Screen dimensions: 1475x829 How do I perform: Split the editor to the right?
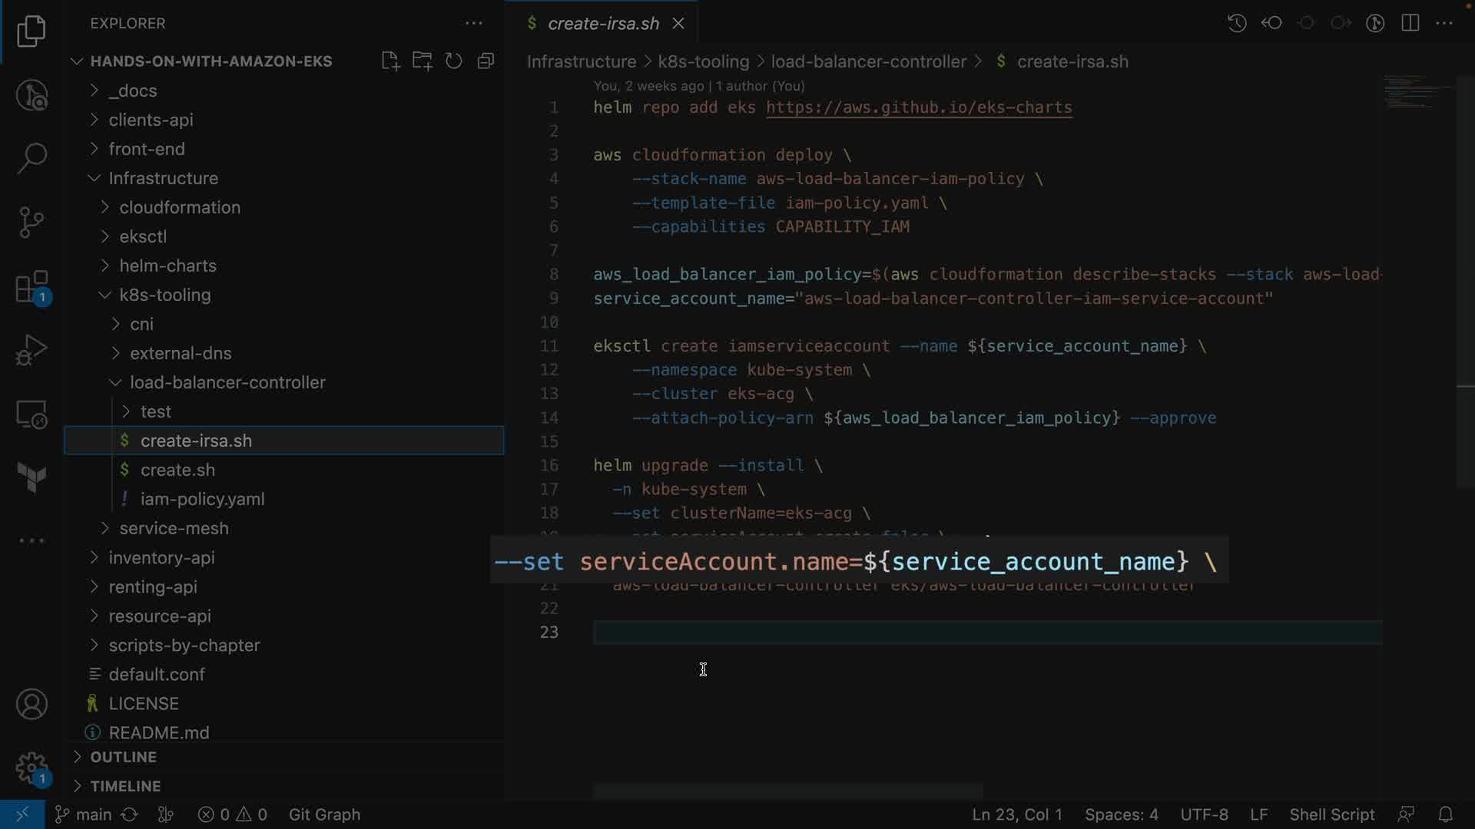(x=1410, y=23)
